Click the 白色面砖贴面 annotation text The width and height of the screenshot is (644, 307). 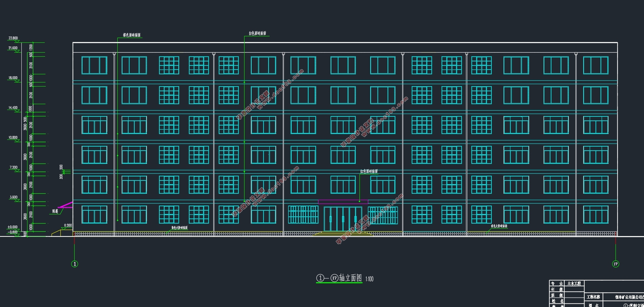tap(257, 34)
